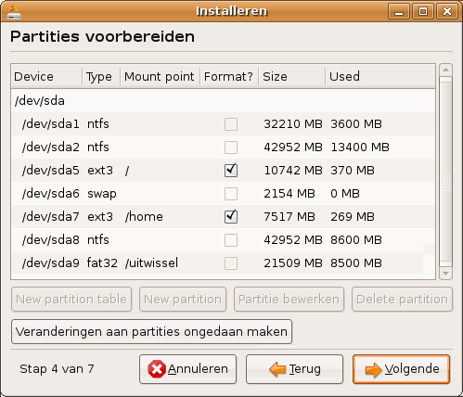Select the /dev/sda2 partition row
This screenshot has height=397, width=463.
click(224, 147)
